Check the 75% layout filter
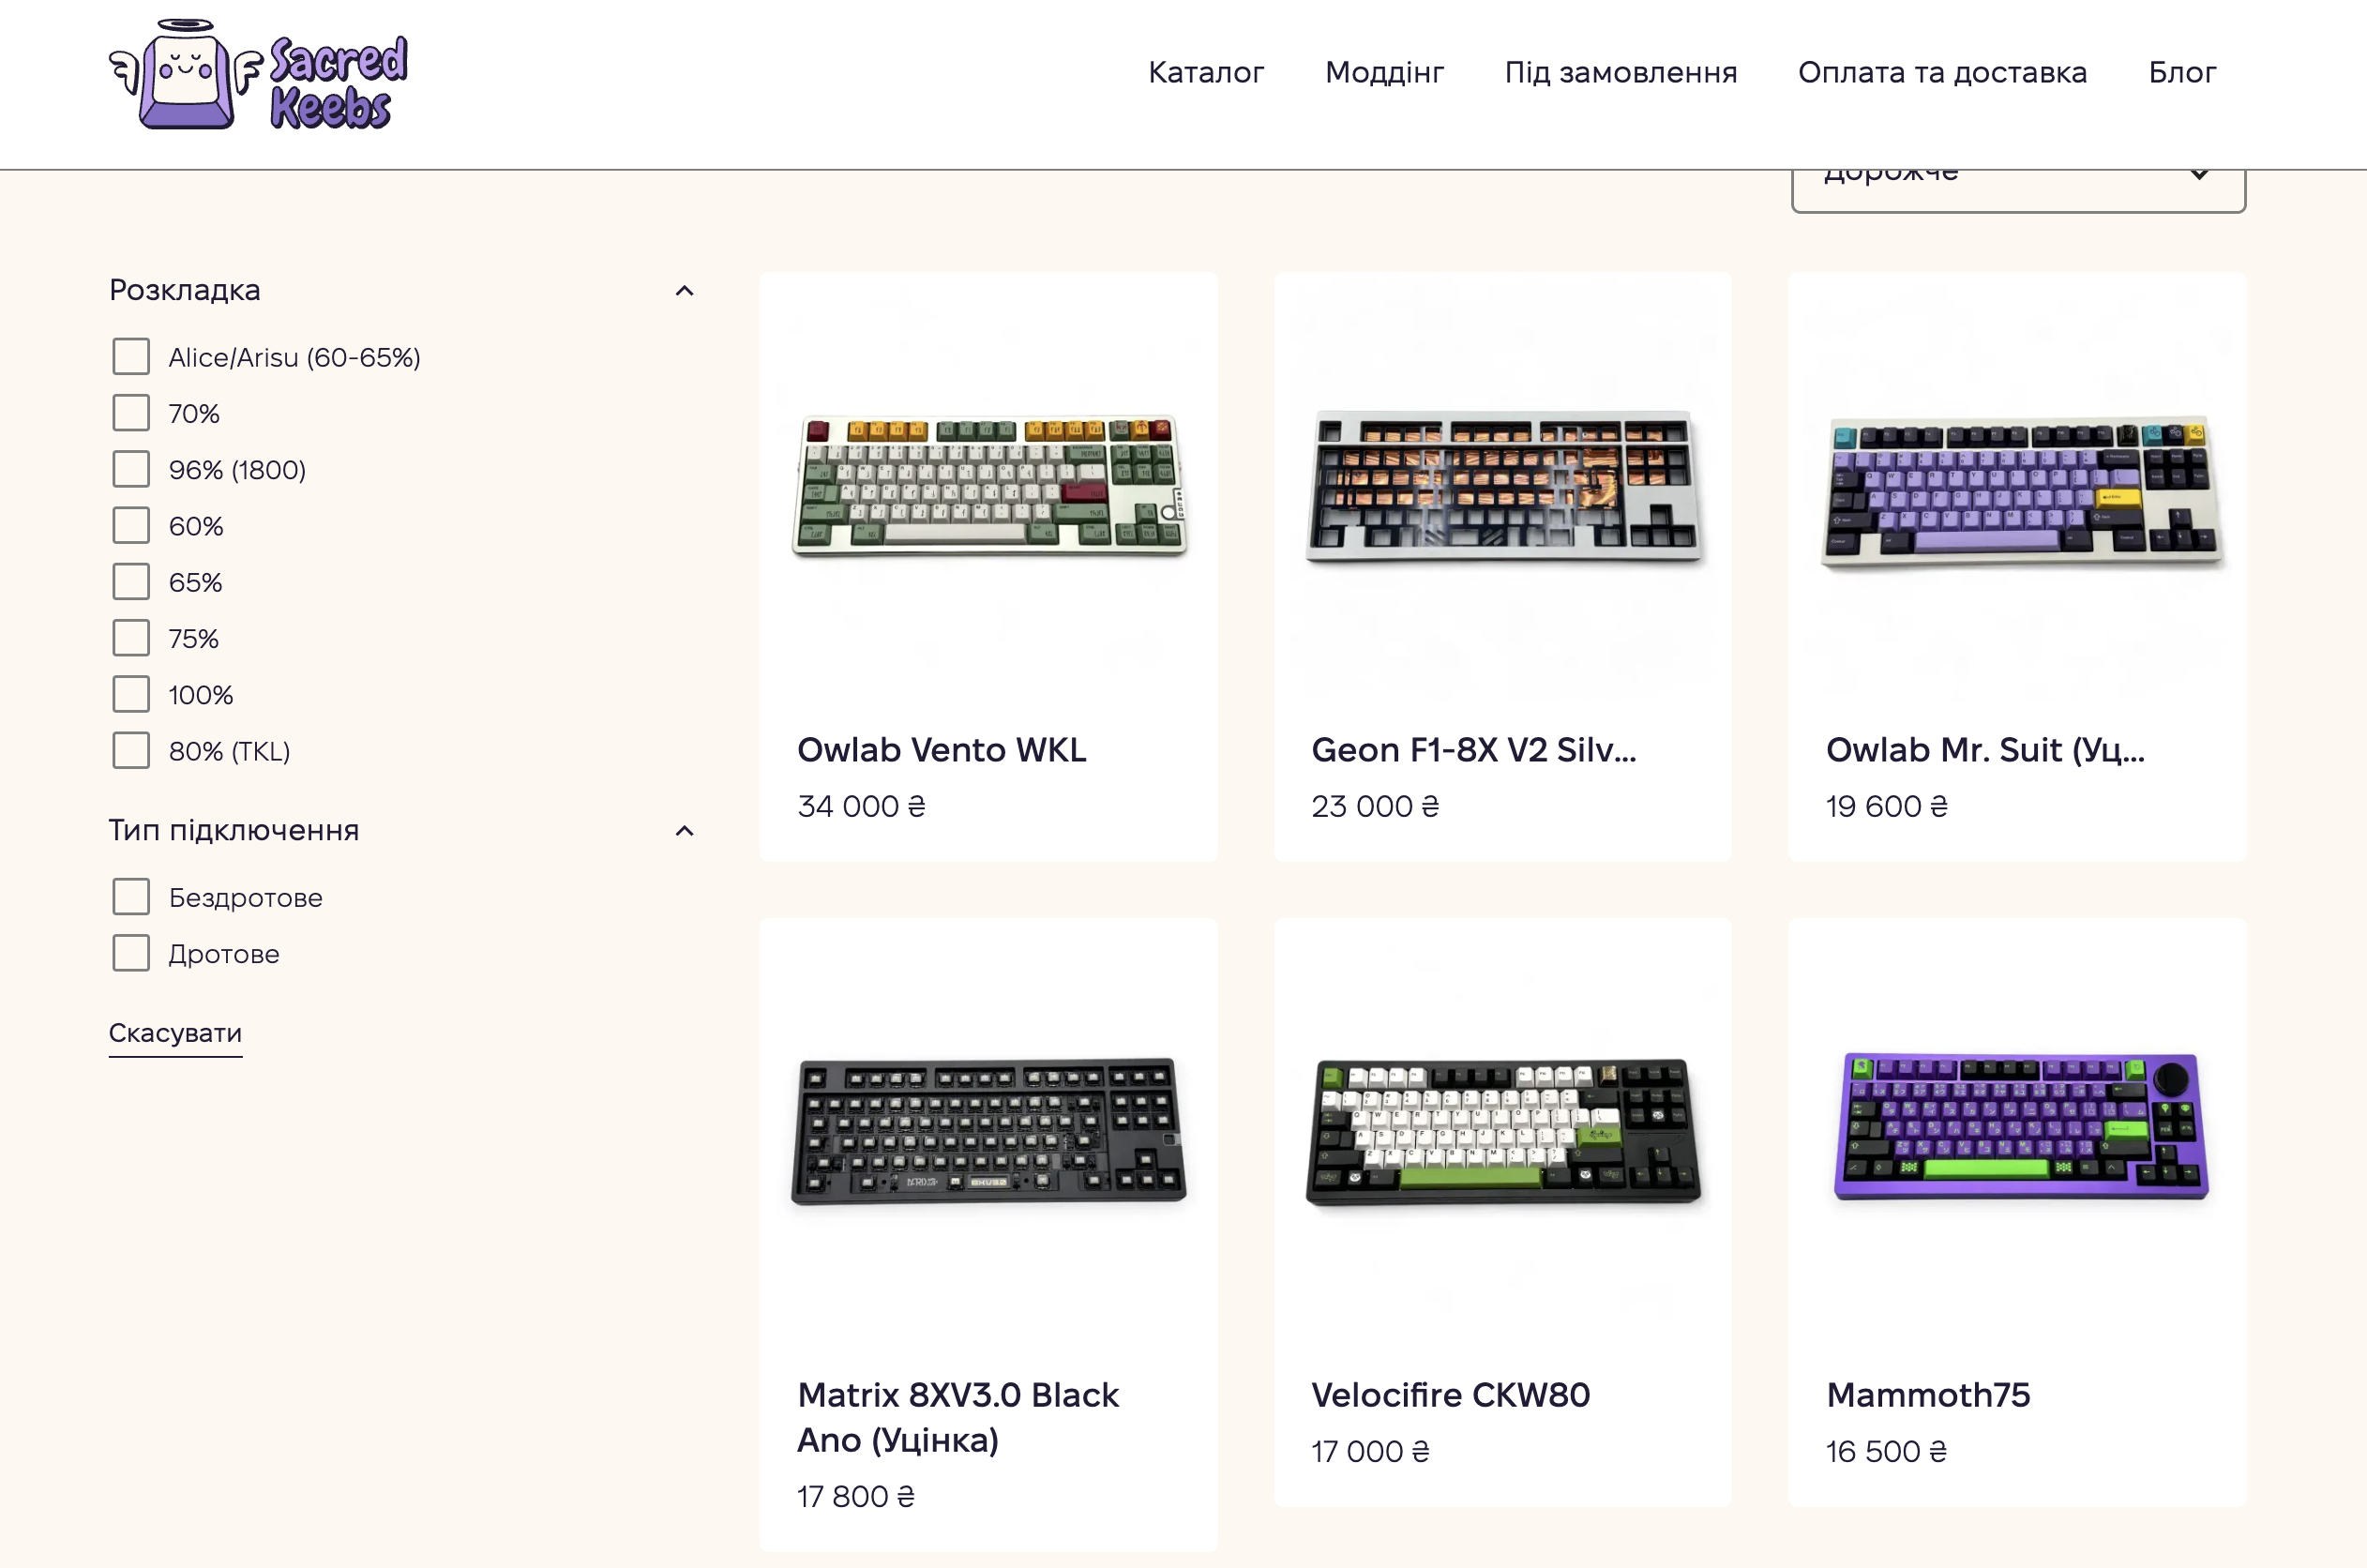The height and width of the screenshot is (1568, 2367). [x=131, y=638]
